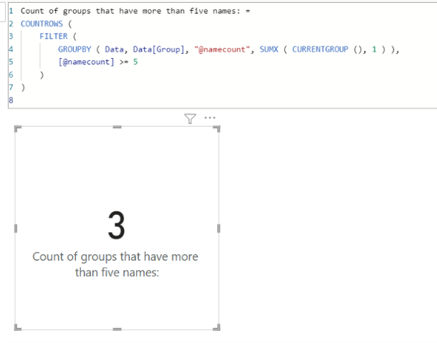Click the SUMX function in the formula
Viewport: 437px width, 343px height.
click(x=269, y=49)
